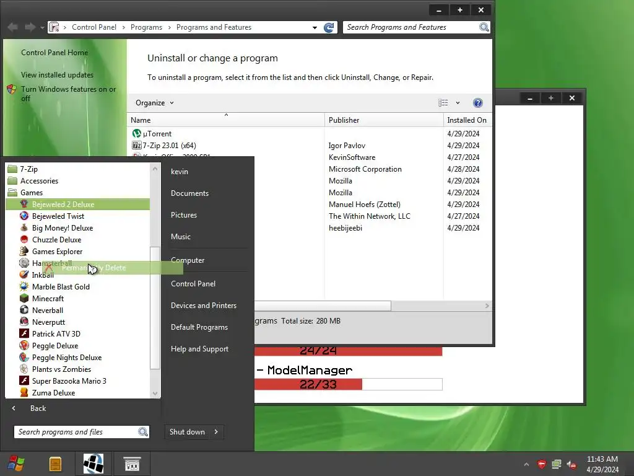Open the Shut down options arrow
The height and width of the screenshot is (476, 634).
[216, 432]
